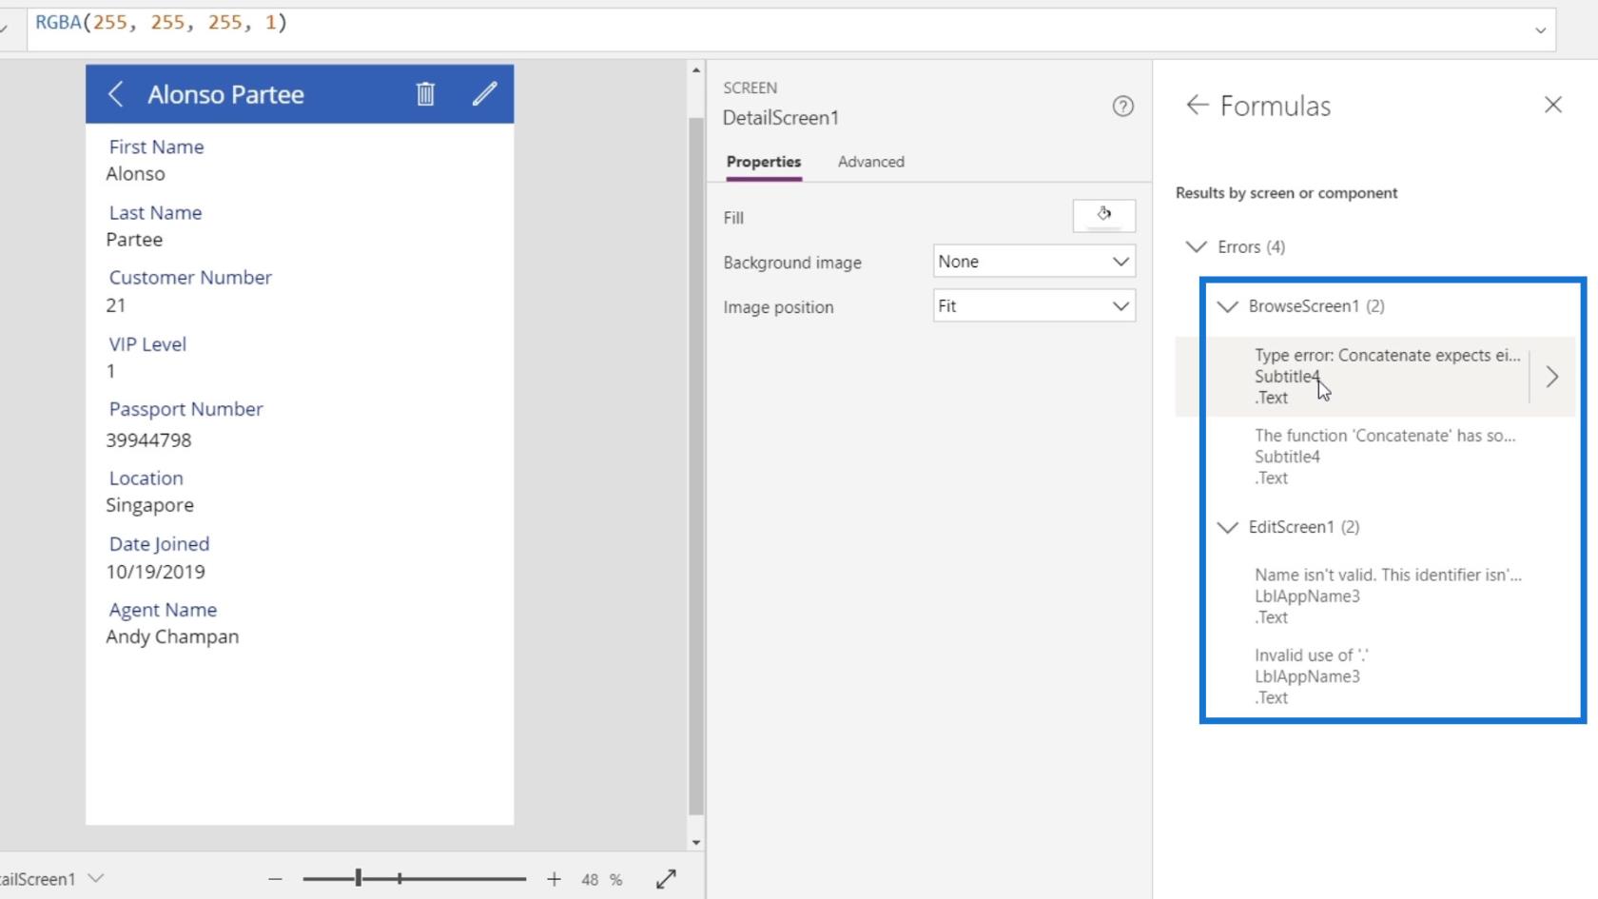
Task: Click the zoom slider handle
Action: 359,878
